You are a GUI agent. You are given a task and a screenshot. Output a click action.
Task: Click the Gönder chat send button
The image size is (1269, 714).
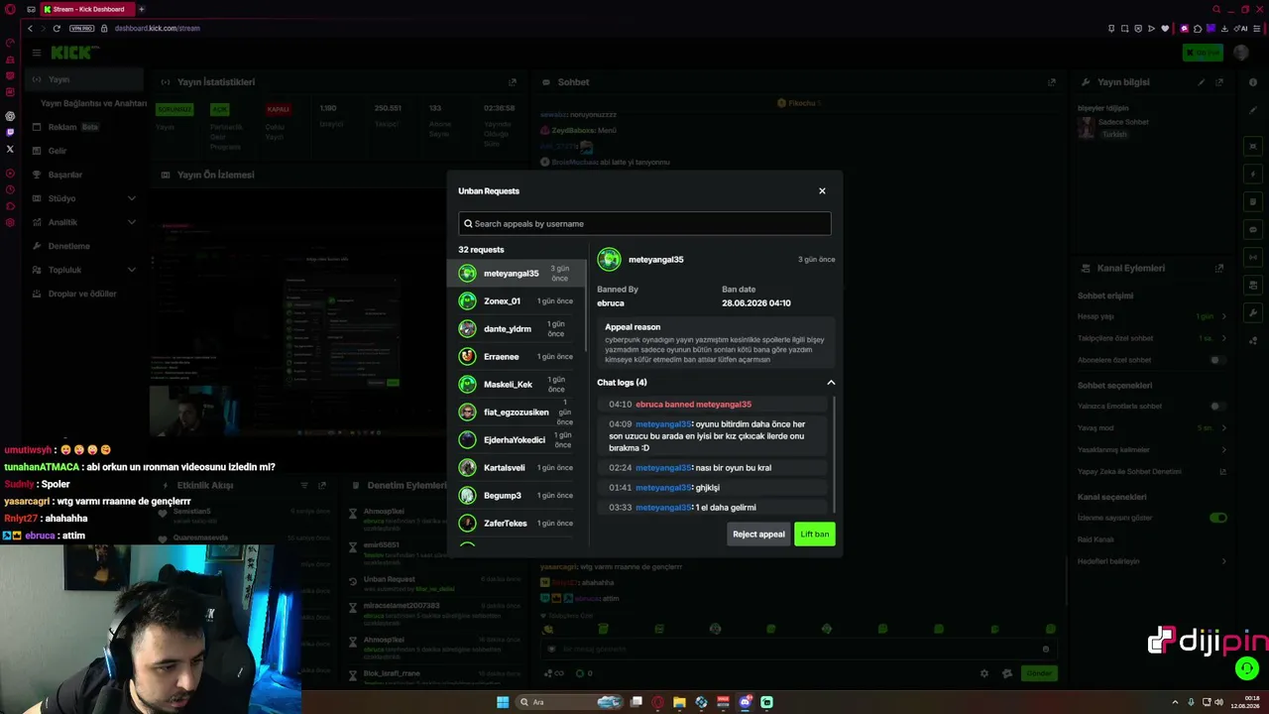(x=1038, y=673)
